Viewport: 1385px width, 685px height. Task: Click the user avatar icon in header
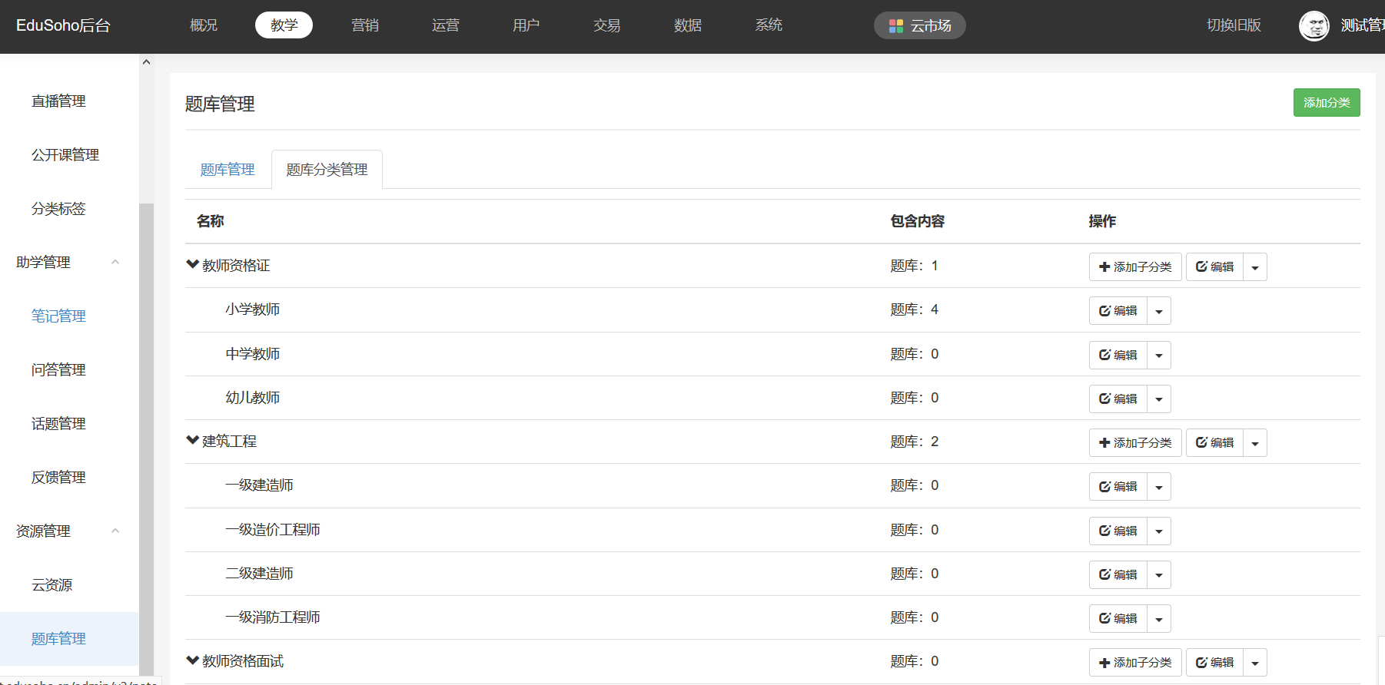click(x=1314, y=26)
